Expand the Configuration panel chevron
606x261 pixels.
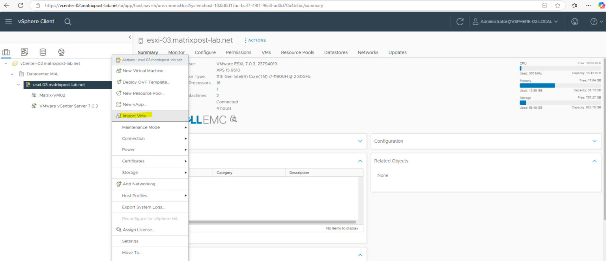(x=594, y=141)
